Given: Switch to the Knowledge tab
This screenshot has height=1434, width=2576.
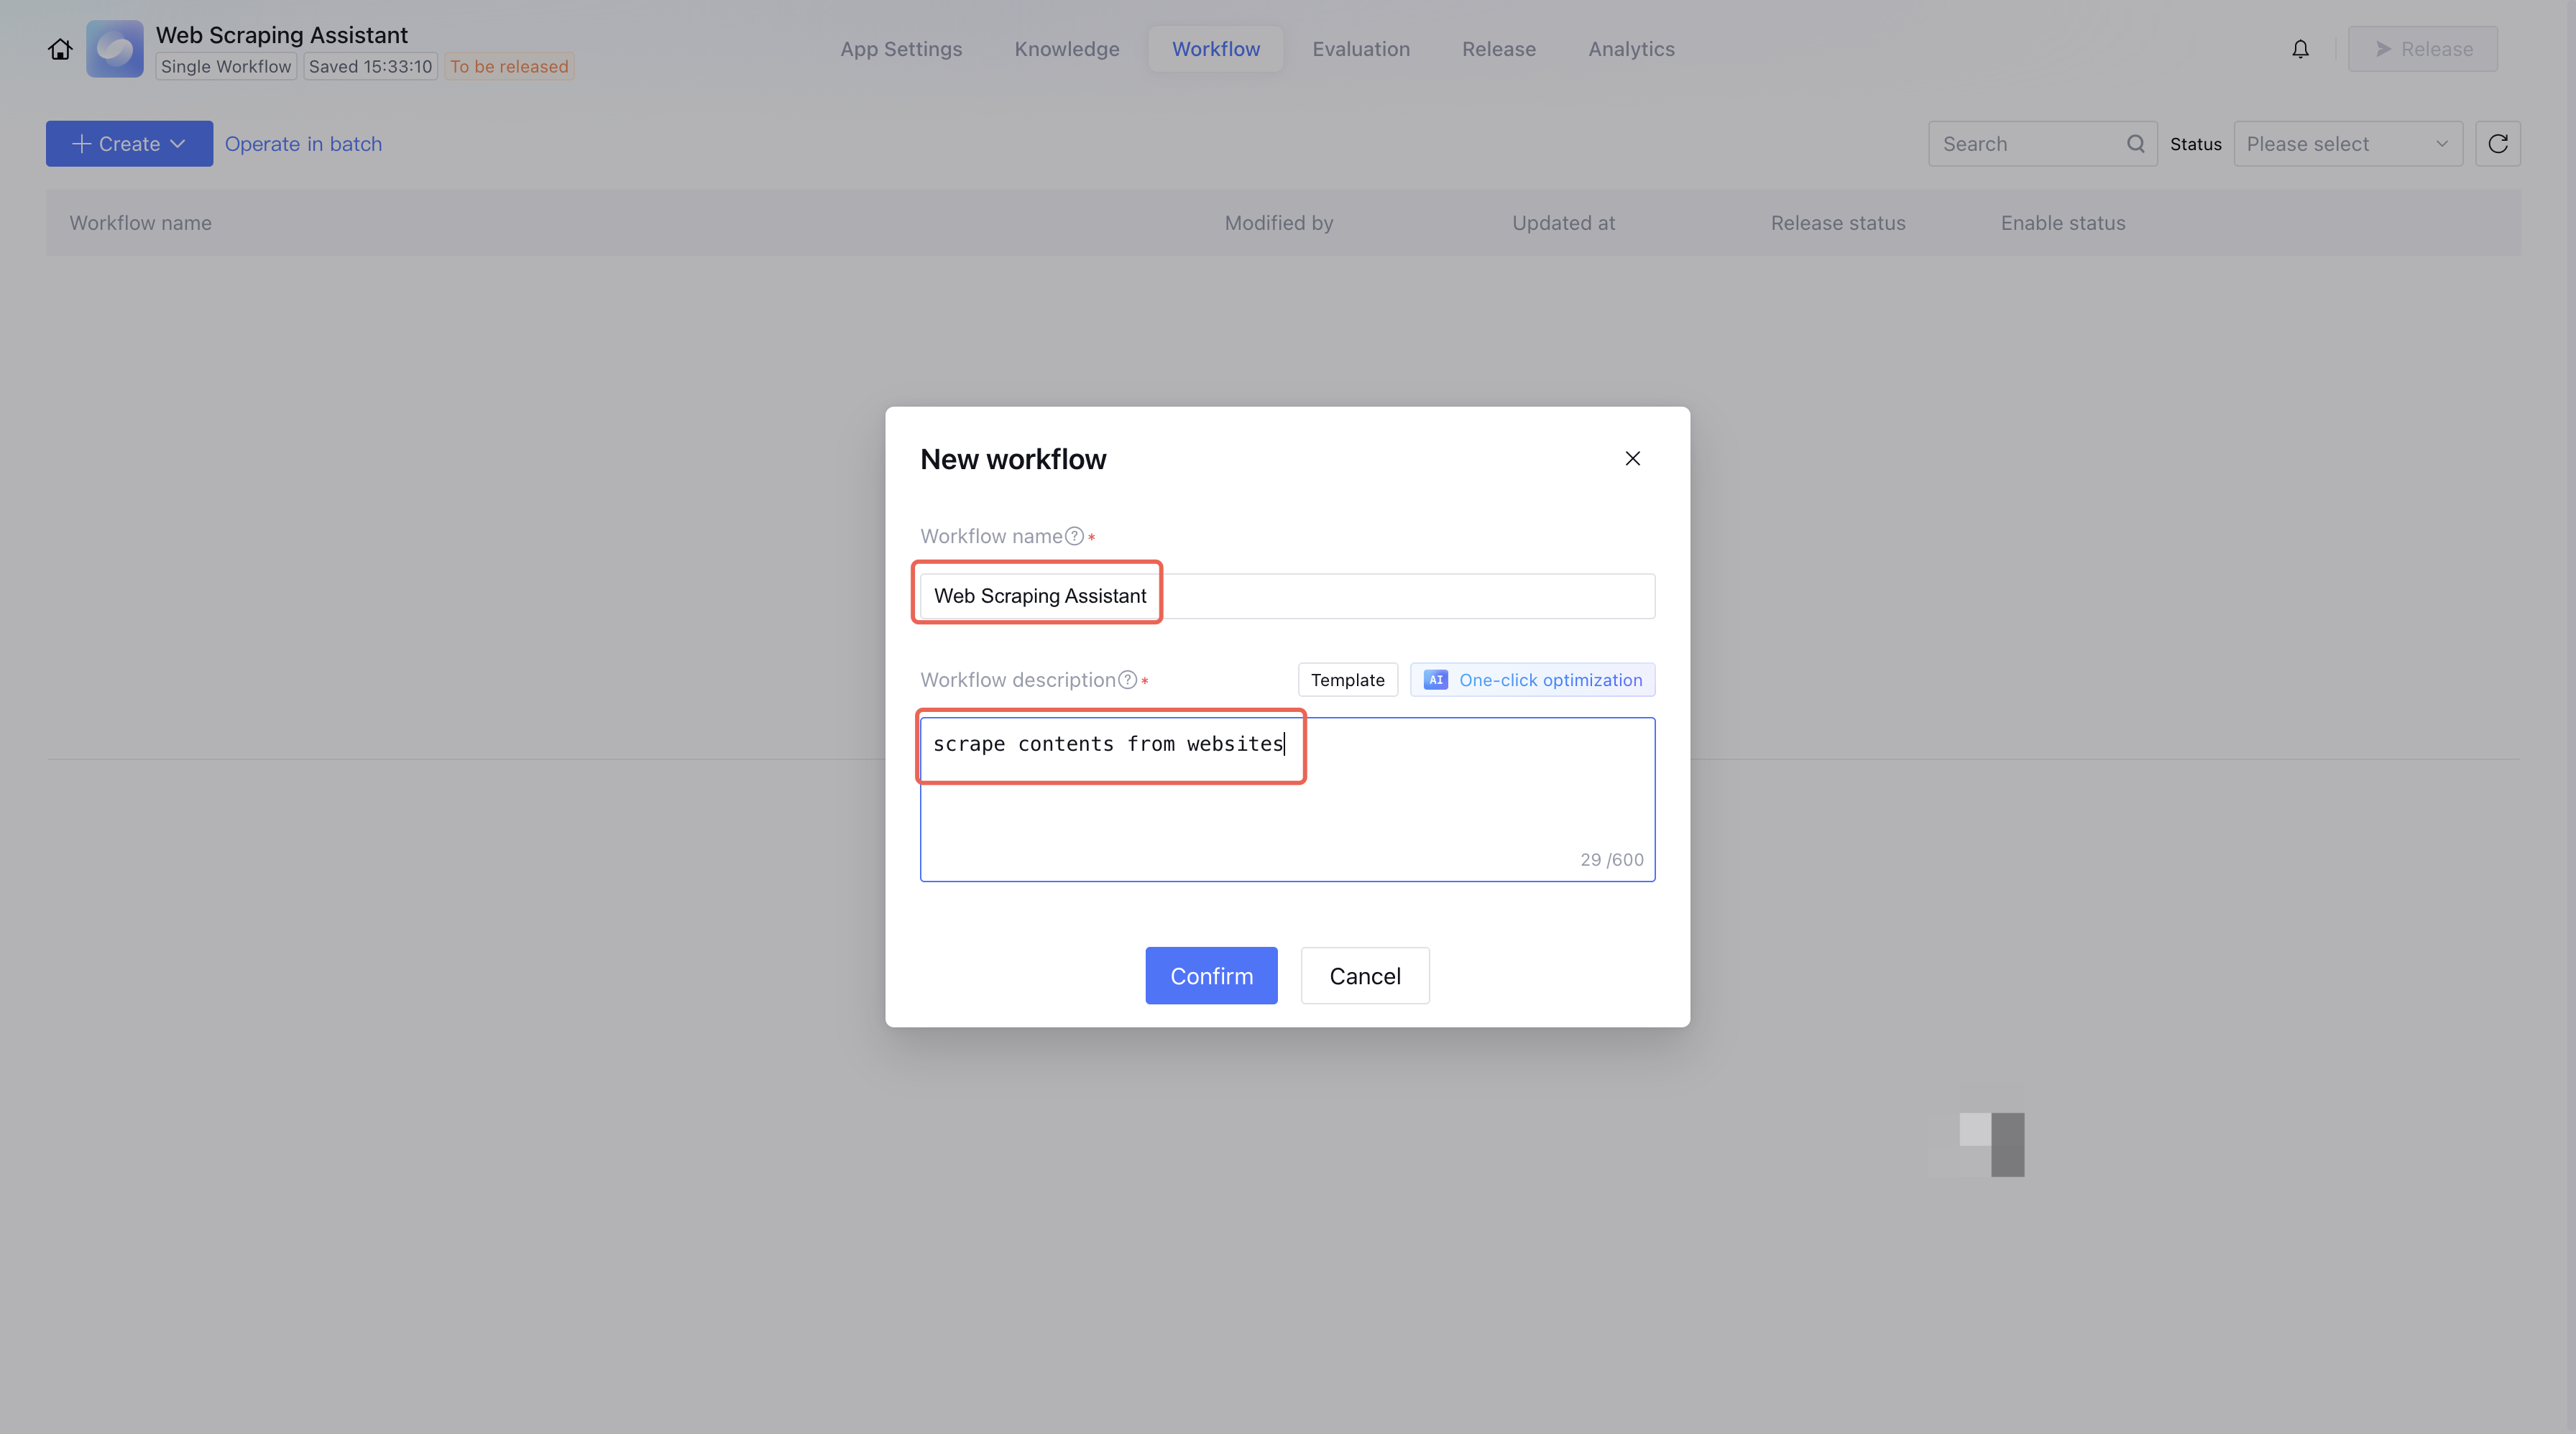Looking at the screenshot, I should click(1066, 49).
